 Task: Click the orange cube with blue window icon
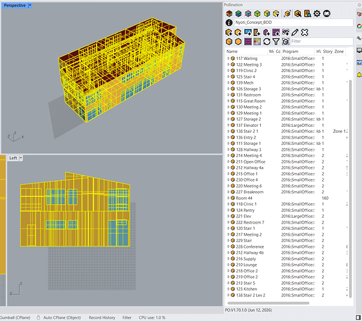(x=229, y=42)
